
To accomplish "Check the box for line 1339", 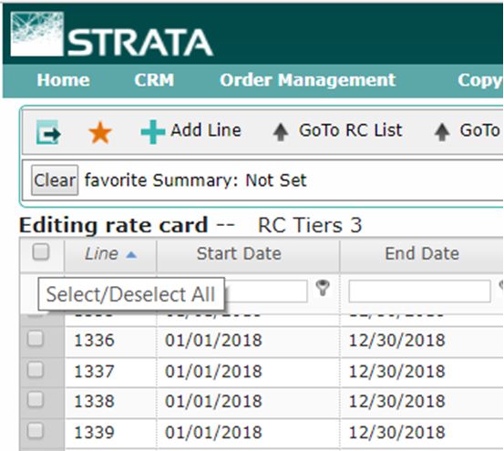I will pos(36,430).
